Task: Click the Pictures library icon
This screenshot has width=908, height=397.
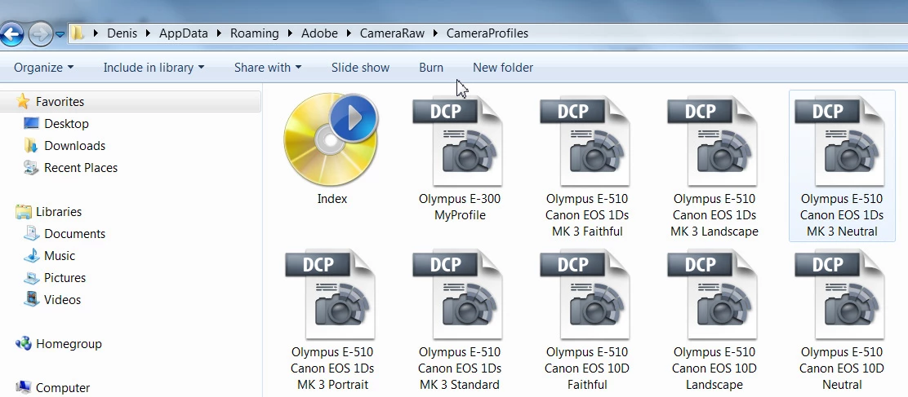Action: (31, 278)
